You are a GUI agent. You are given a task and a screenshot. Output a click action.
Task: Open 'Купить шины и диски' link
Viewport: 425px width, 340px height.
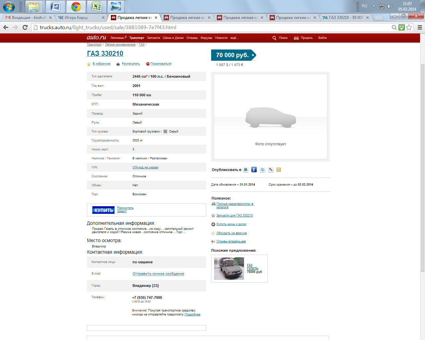coord(231,224)
